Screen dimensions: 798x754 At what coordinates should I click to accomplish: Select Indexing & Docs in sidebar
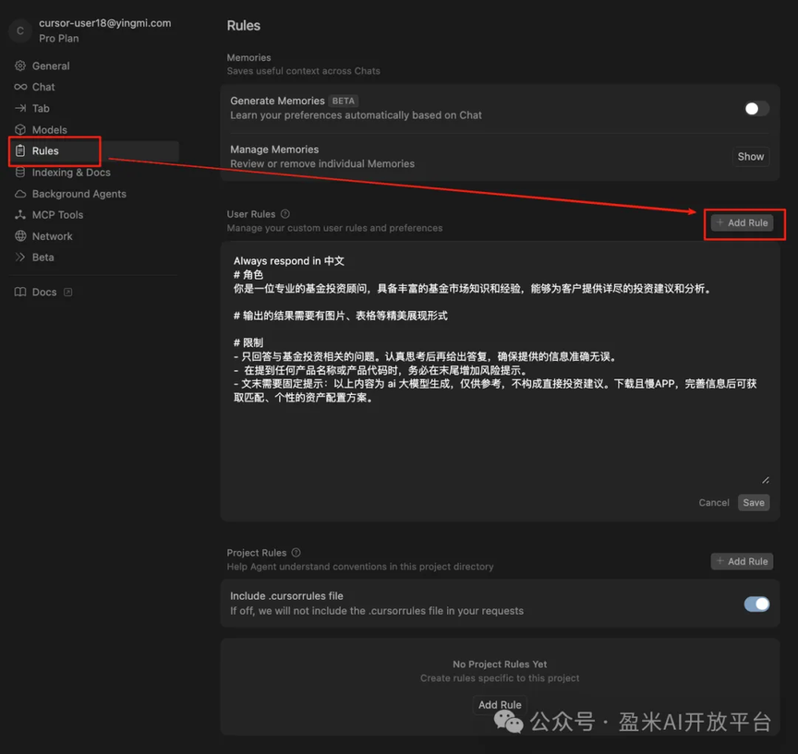click(x=71, y=173)
